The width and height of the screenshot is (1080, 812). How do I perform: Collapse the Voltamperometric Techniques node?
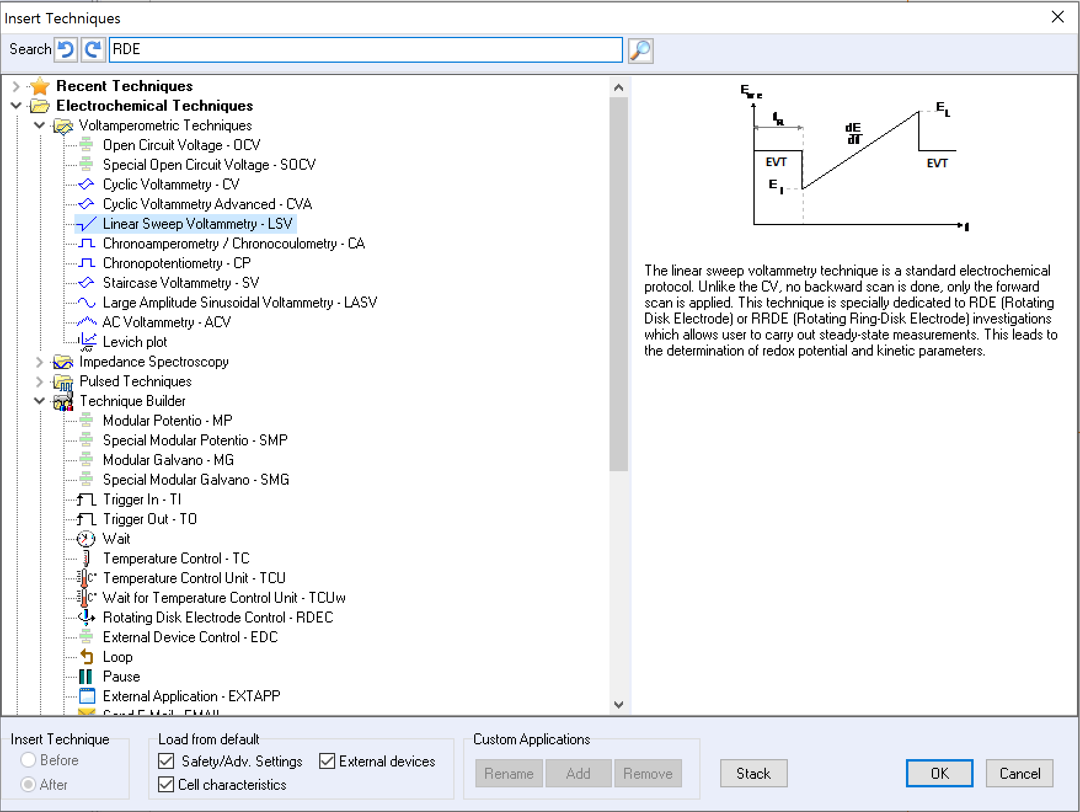pyautogui.click(x=40, y=125)
